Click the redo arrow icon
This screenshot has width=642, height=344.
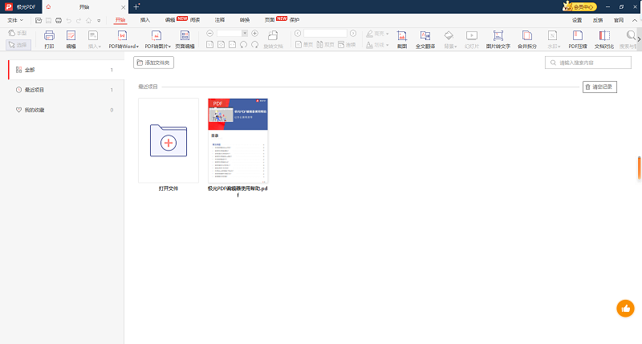click(x=79, y=20)
